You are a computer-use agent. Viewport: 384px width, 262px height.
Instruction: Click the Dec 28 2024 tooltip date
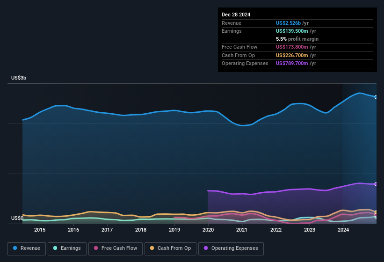coord(236,15)
